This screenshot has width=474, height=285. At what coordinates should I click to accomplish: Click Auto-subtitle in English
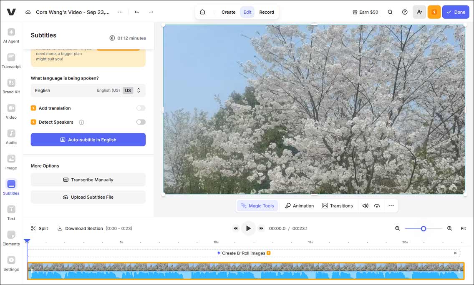tap(88, 140)
